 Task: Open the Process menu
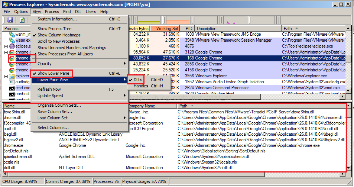coord(52,12)
